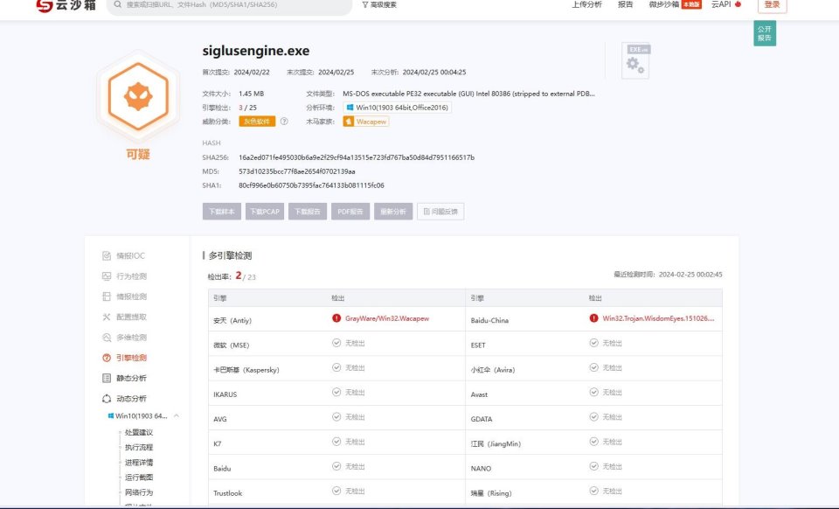The width and height of the screenshot is (839, 509).
Task: Click the 云沙箱 logo icon
Action: (45, 5)
